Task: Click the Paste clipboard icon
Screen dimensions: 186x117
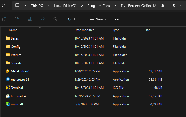Action: click(17, 19)
